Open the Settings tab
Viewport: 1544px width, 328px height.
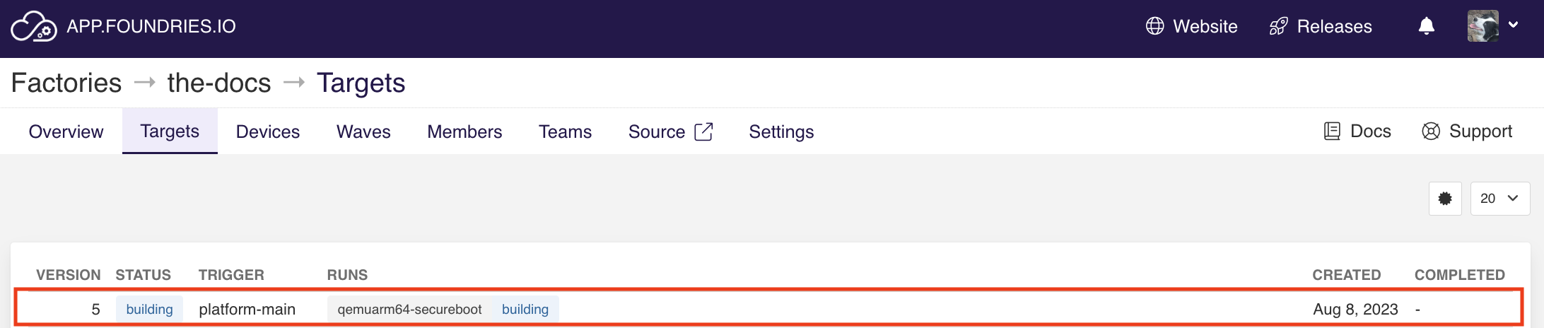tap(781, 131)
